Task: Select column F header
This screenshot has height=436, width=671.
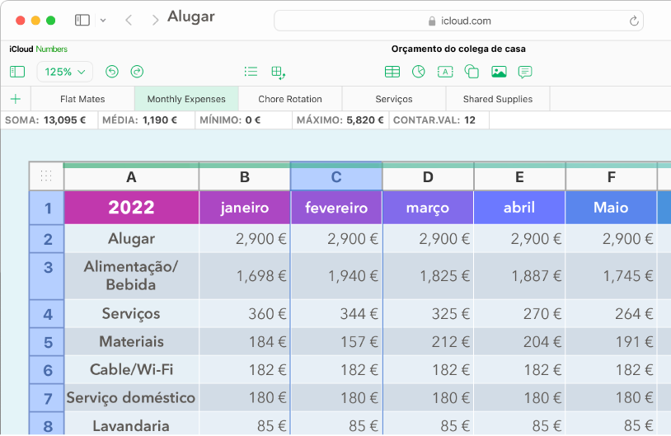Action: point(611,177)
